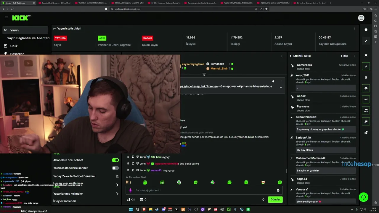Viewport: 379px width, 213px height.
Task: Click the pencil edit icon in right toolbar
Action: pos(366,41)
